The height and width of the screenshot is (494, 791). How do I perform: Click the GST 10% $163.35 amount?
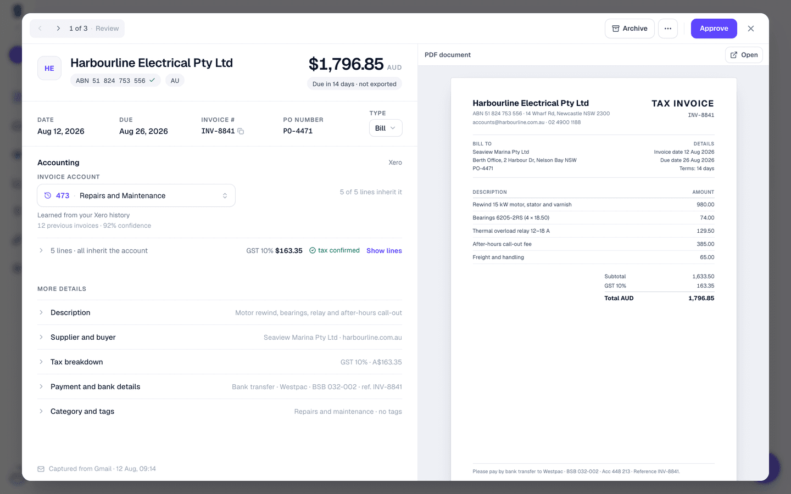274,250
